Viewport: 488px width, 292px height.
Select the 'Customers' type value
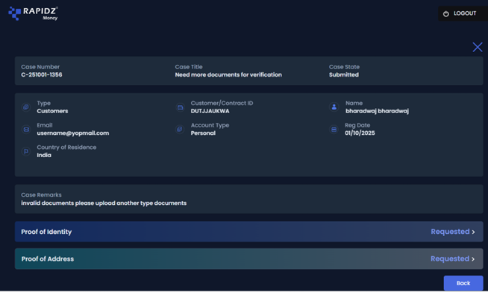point(52,111)
